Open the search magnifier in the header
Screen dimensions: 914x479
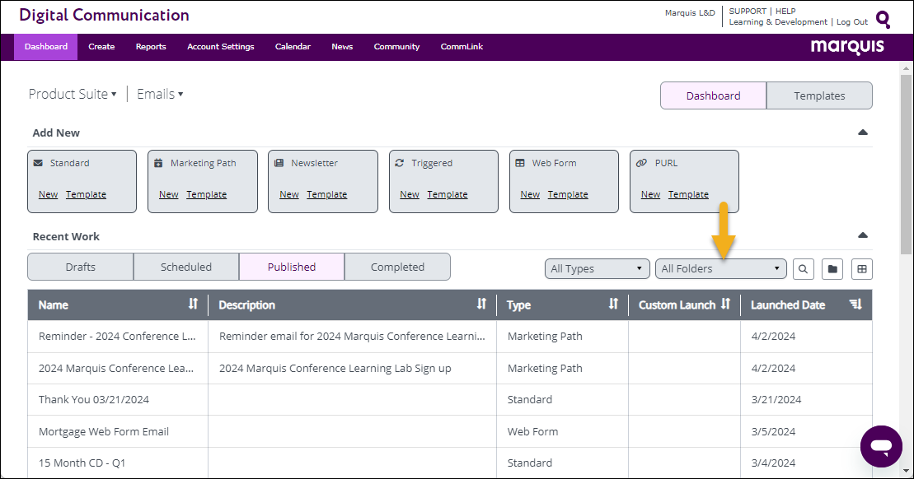[884, 20]
